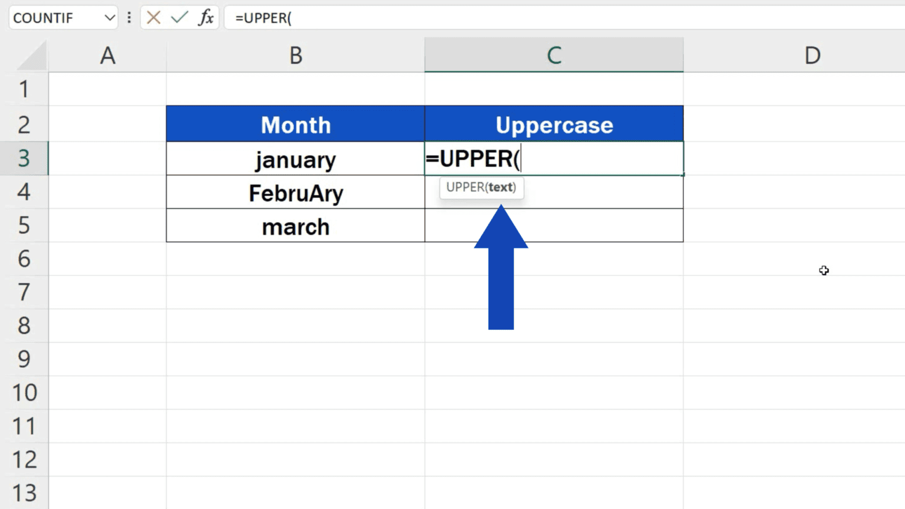Select column B header
Image resolution: width=905 pixels, height=509 pixels.
(295, 55)
